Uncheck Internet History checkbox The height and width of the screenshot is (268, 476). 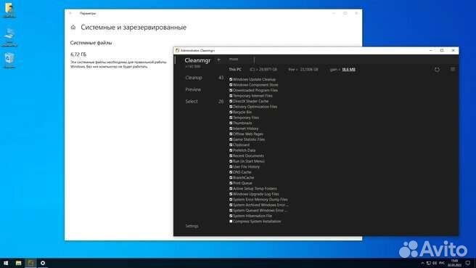pos(231,129)
